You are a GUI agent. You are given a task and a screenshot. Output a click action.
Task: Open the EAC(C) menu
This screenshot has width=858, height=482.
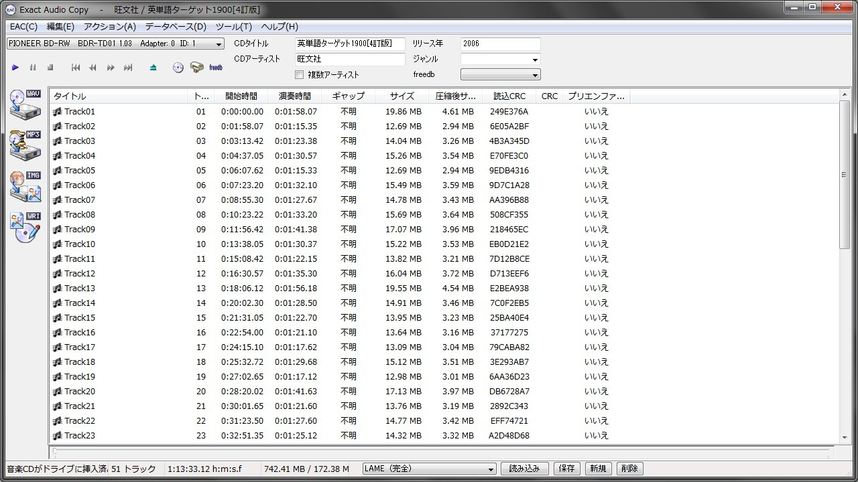point(23,27)
